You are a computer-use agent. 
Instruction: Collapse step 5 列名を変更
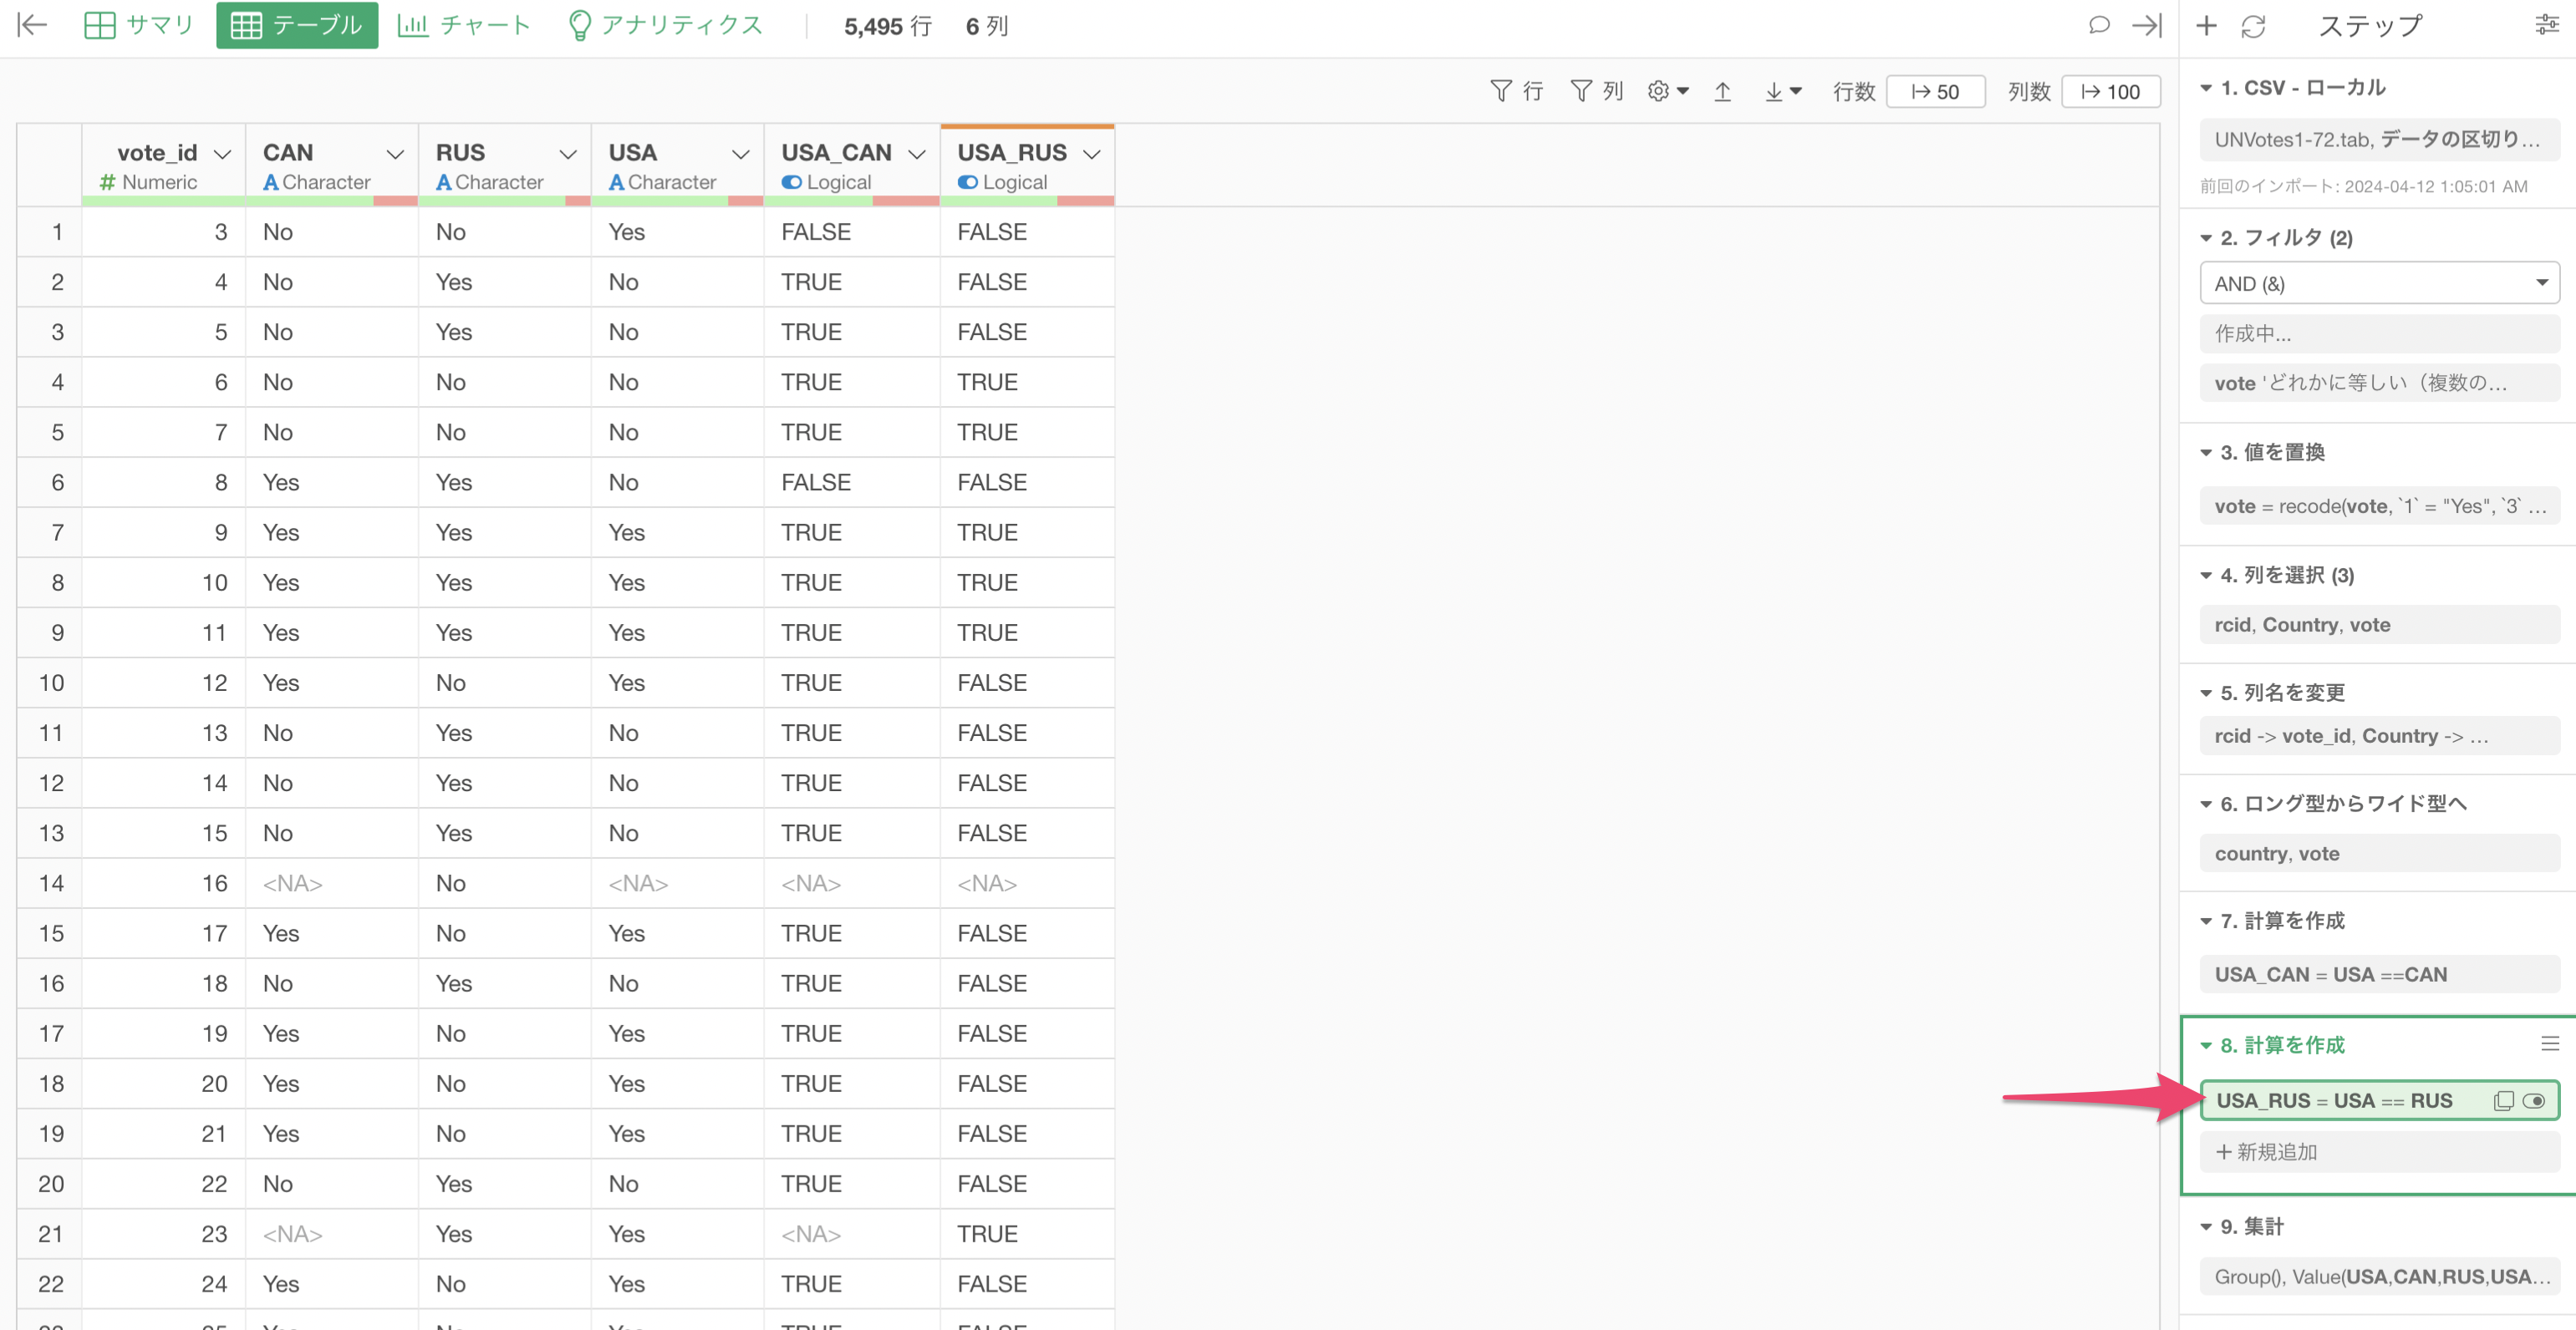tap(2206, 693)
